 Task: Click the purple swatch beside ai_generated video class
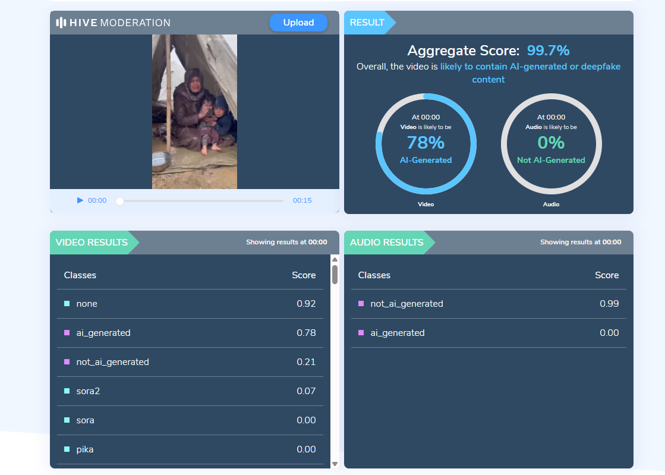pos(67,333)
